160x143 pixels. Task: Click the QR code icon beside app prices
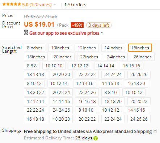pos(26,32)
